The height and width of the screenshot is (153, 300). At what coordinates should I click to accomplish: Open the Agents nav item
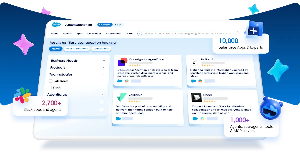point(67,34)
